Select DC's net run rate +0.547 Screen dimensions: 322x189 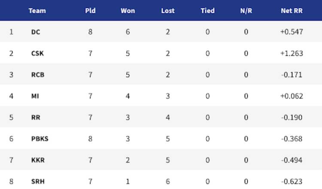(x=292, y=32)
